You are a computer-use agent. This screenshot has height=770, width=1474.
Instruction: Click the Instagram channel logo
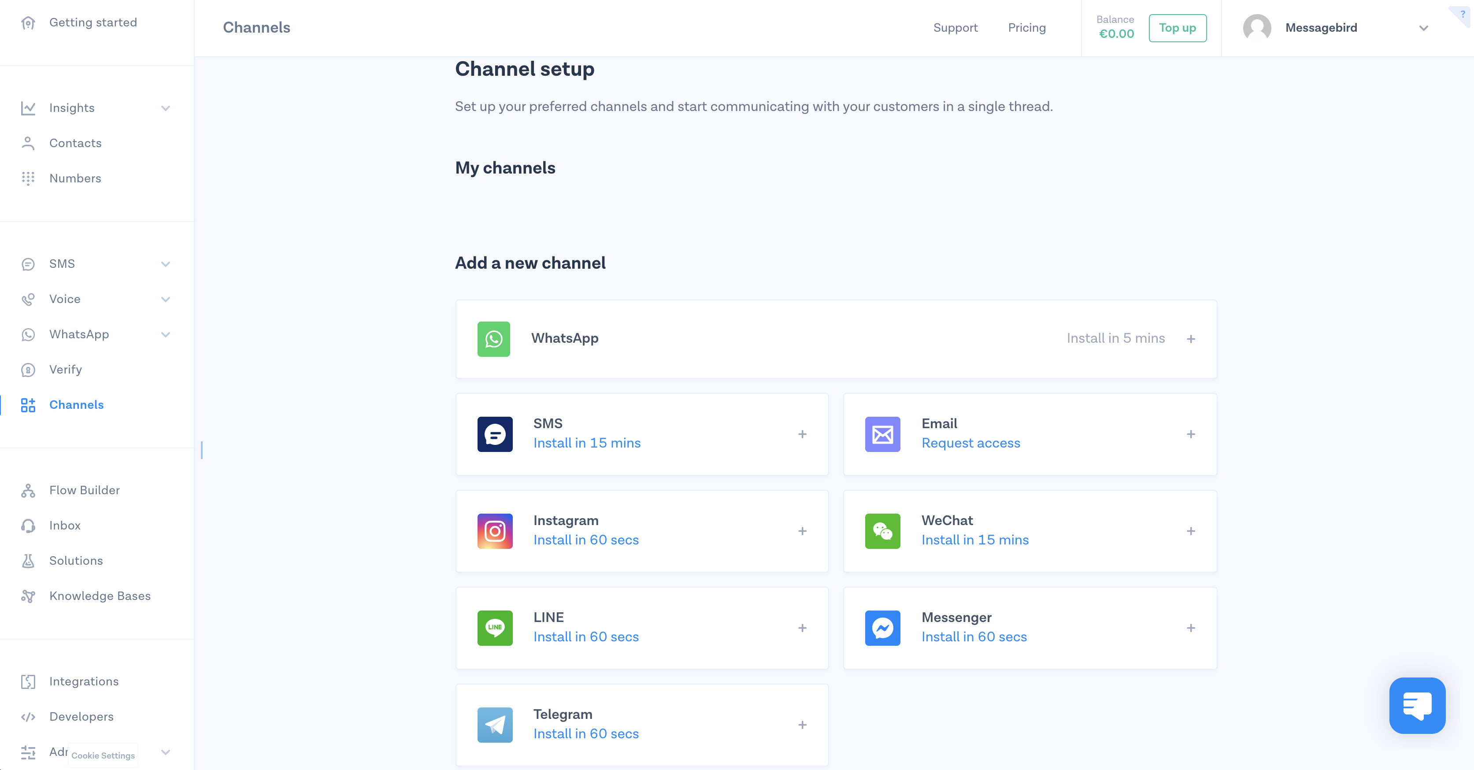tap(495, 531)
